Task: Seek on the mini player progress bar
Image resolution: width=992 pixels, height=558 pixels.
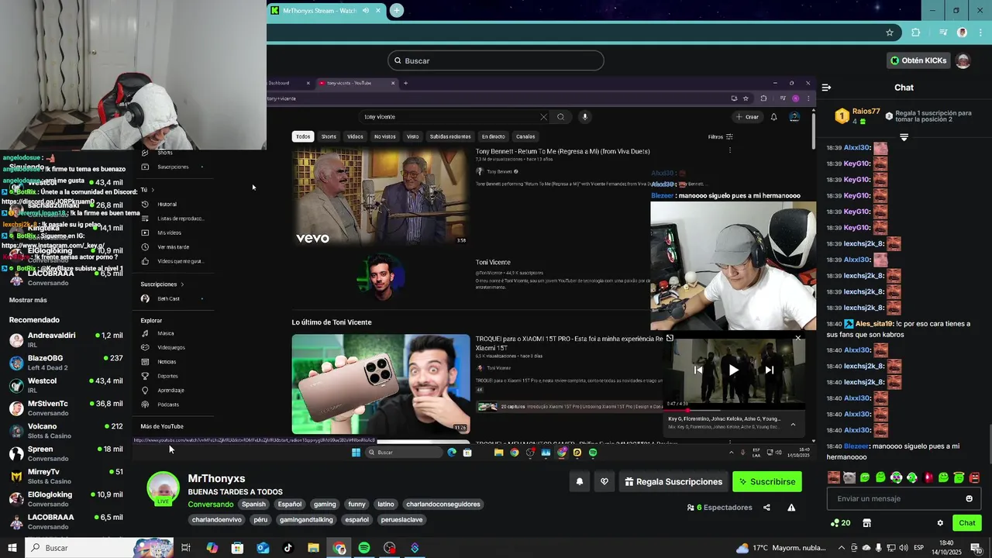Action: pyautogui.click(x=735, y=409)
